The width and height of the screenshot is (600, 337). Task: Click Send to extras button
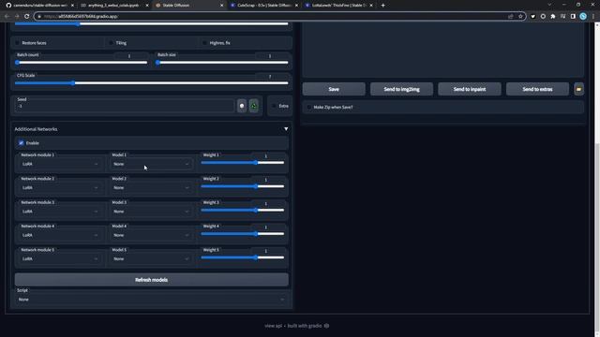[x=537, y=89]
